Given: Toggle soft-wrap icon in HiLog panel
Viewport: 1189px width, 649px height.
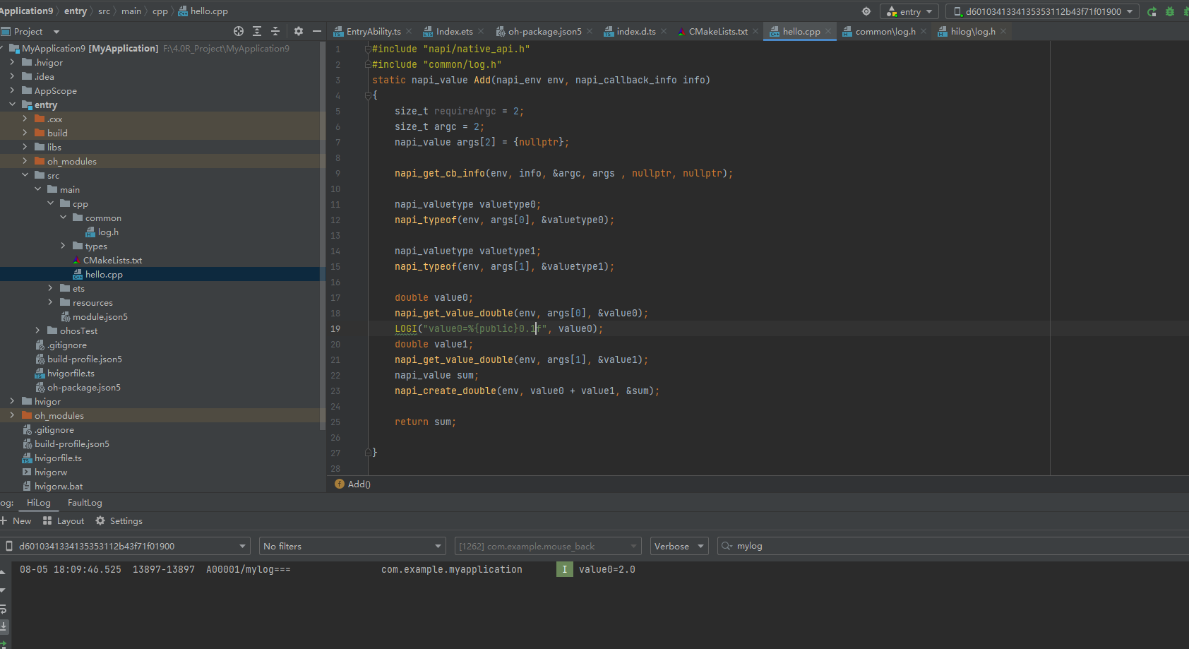Looking at the screenshot, I should click(x=4, y=609).
